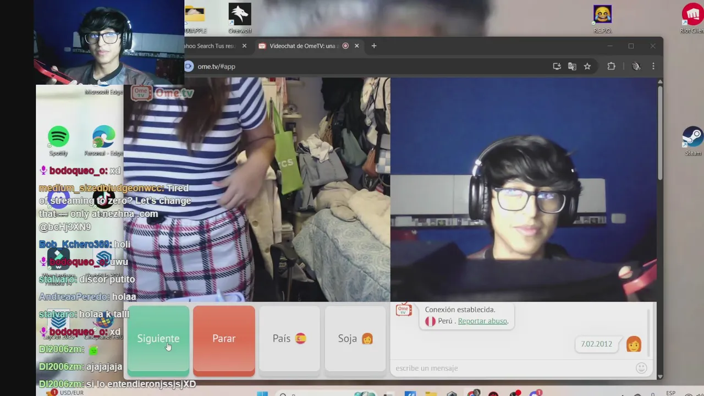The image size is (704, 396).
Task: Bookmark this page with star icon
Action: pos(587,67)
